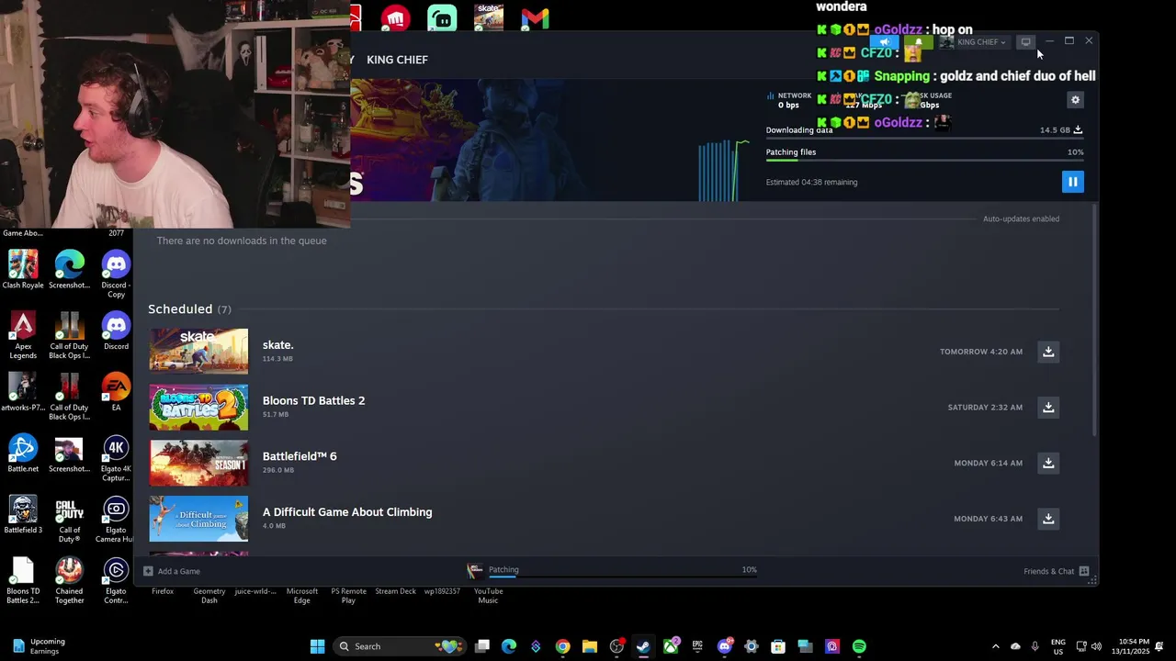Viewport: 1176px width, 661px height.
Task: Open Bloons TD Battles 2 thumbnail
Action: 198,408
